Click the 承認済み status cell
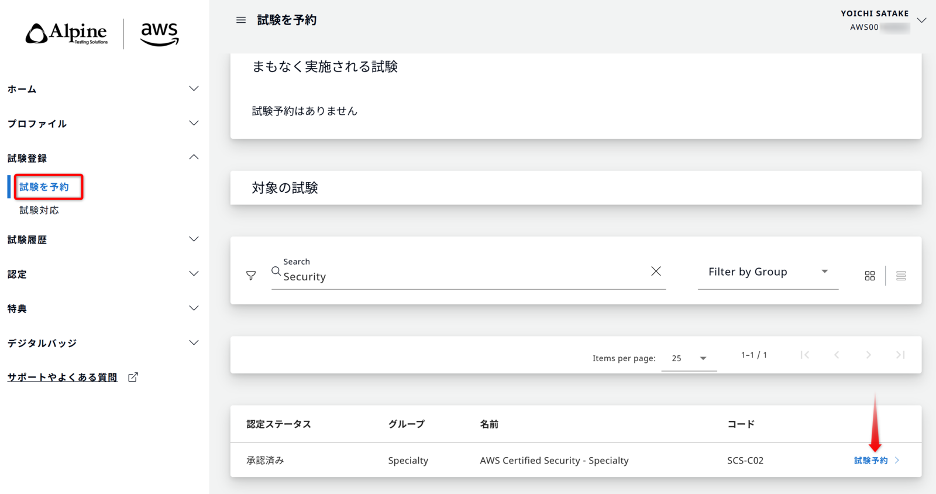Screen dimensions: 936x494 pyautogui.click(x=265, y=461)
